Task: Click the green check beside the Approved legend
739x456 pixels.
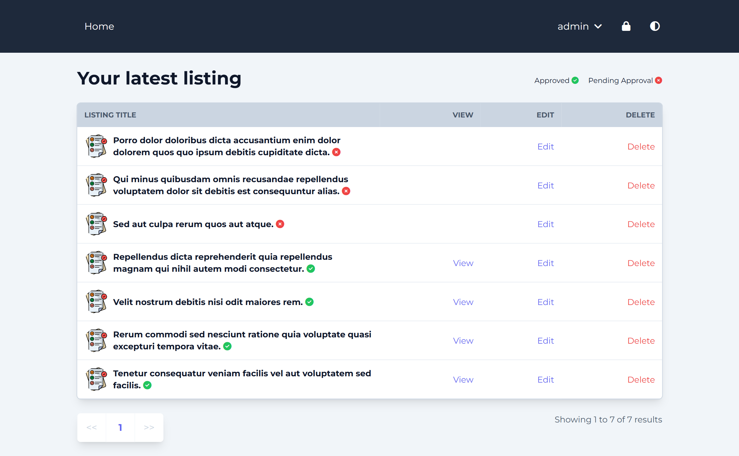Action: tap(575, 81)
